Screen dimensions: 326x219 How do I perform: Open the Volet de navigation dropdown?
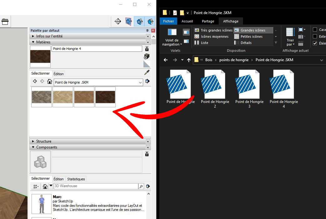click(172, 42)
